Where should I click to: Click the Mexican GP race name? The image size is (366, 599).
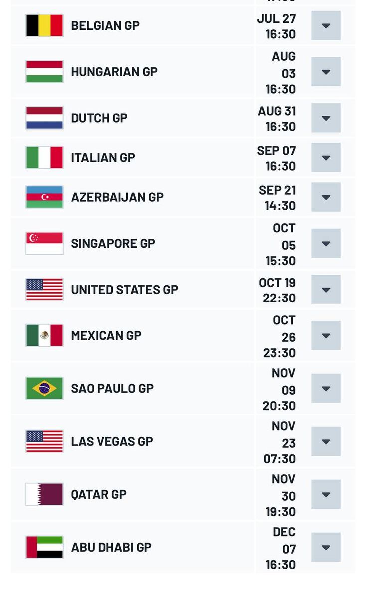(x=106, y=335)
